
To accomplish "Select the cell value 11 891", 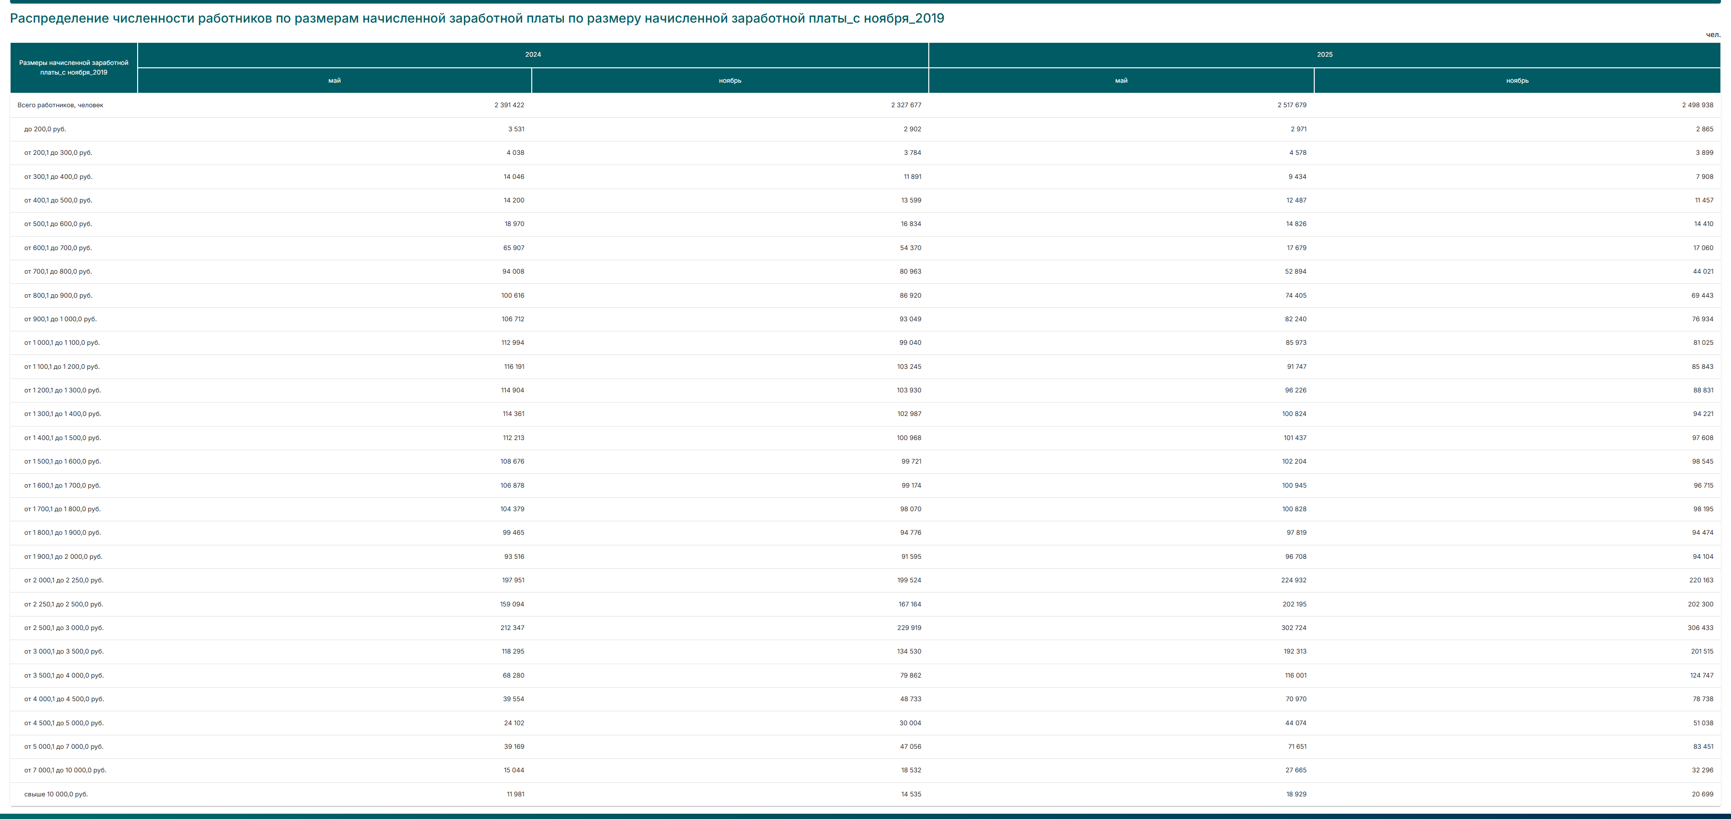I will click(x=912, y=176).
